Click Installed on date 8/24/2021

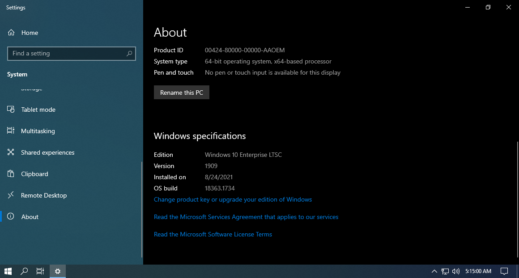pos(219,177)
